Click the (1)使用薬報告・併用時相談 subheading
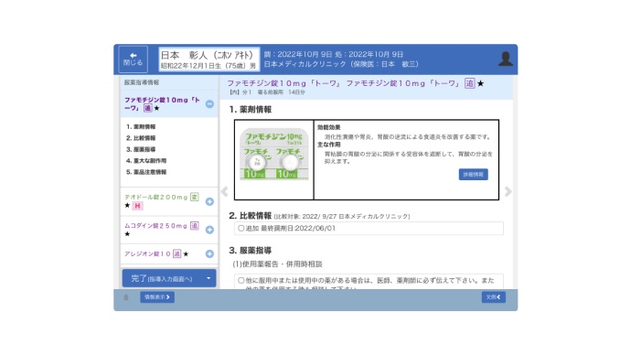 tap(278, 264)
